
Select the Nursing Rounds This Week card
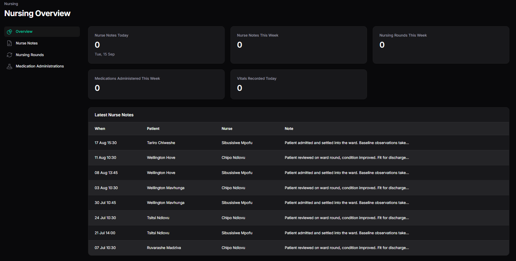[441, 45]
